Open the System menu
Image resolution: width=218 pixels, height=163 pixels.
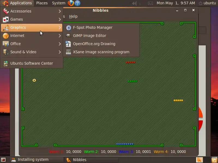tap(59, 3)
